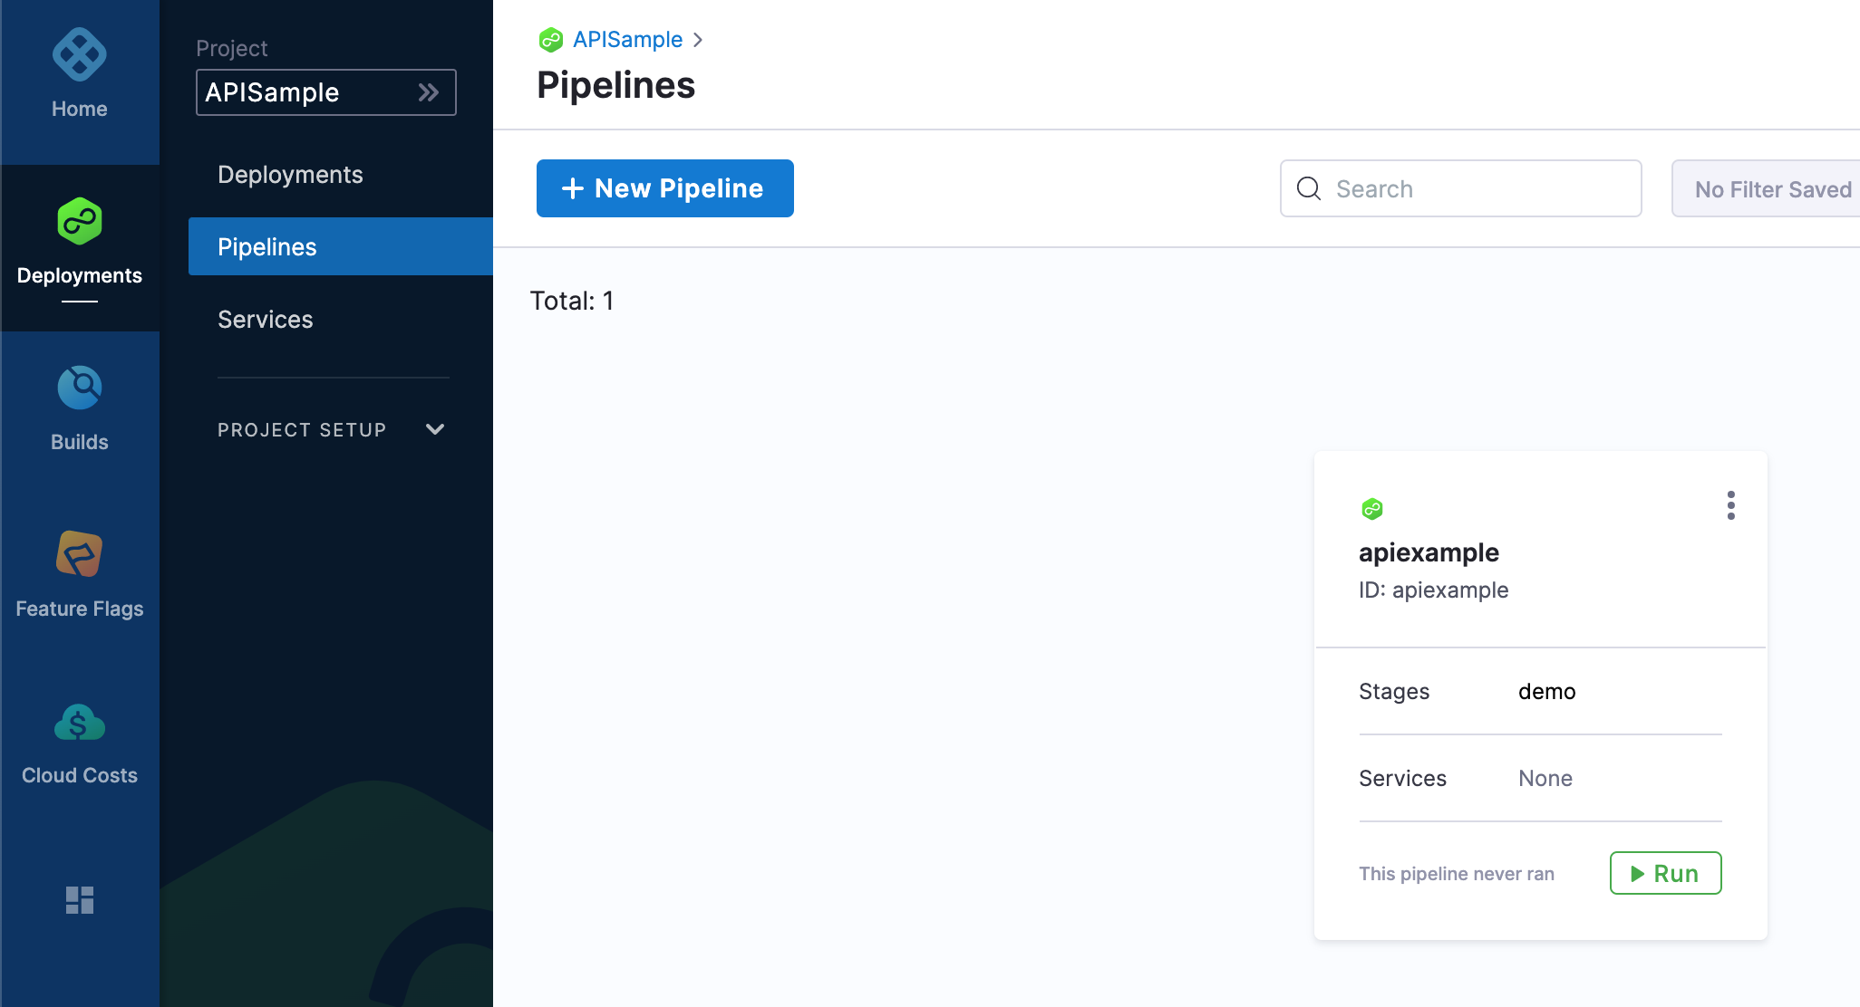Viewport: 1860px width, 1007px height.
Task: Click the search magnifier icon
Action: (x=1309, y=188)
